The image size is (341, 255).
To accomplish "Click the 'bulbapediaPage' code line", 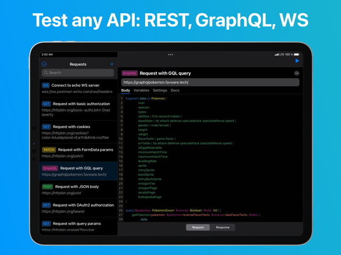I will click(150, 197).
